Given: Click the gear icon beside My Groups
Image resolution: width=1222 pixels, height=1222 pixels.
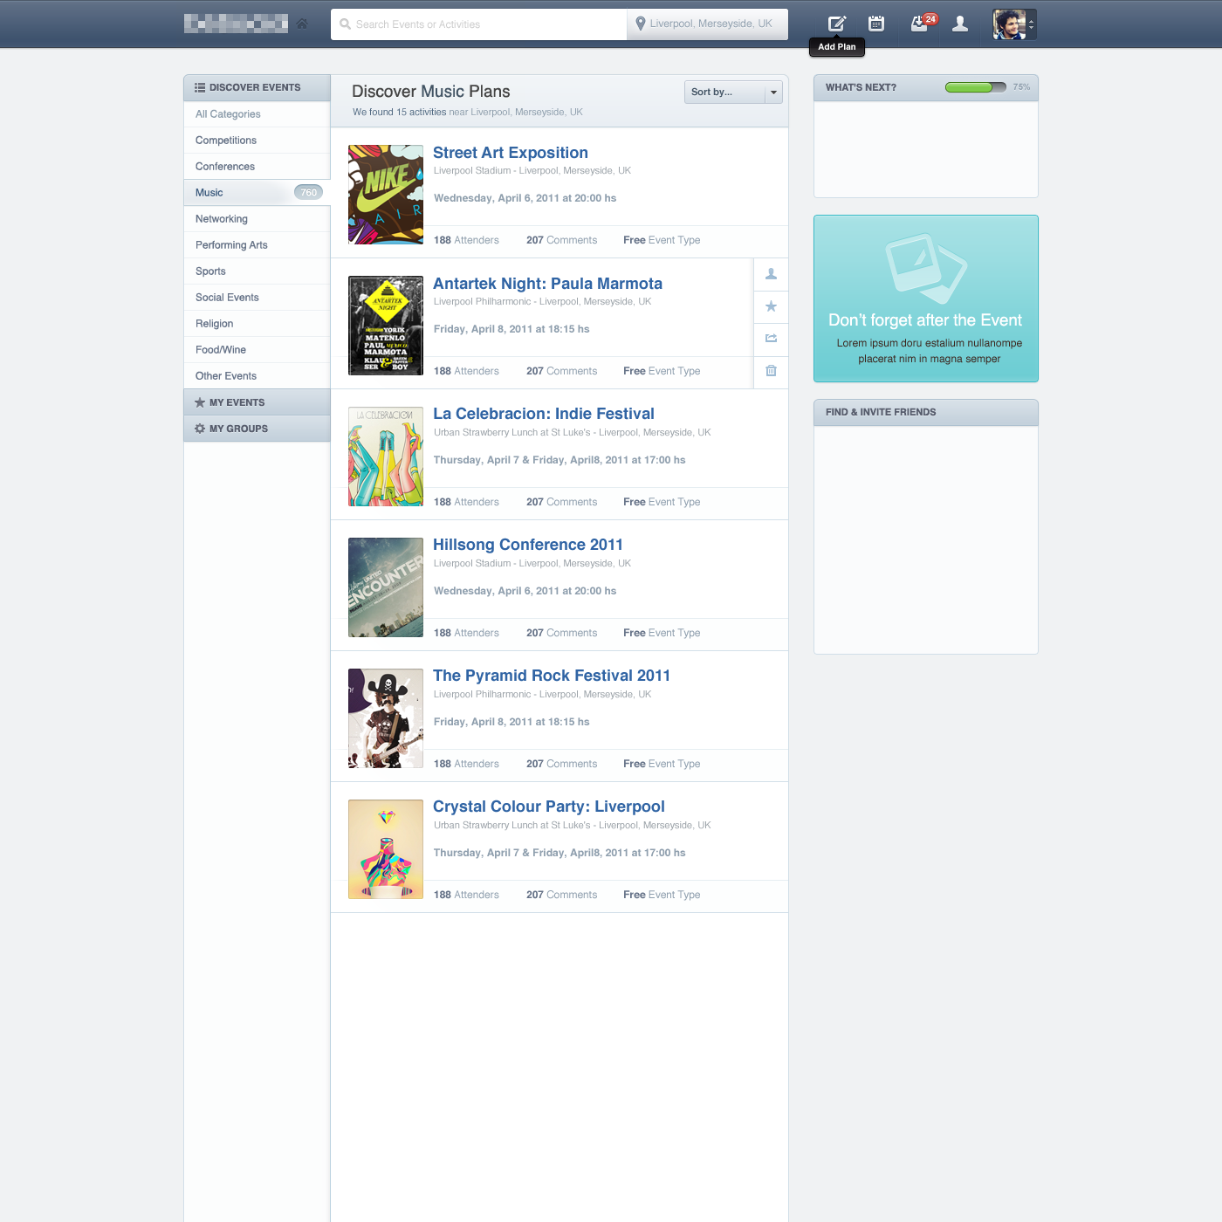Looking at the screenshot, I should click(x=200, y=429).
